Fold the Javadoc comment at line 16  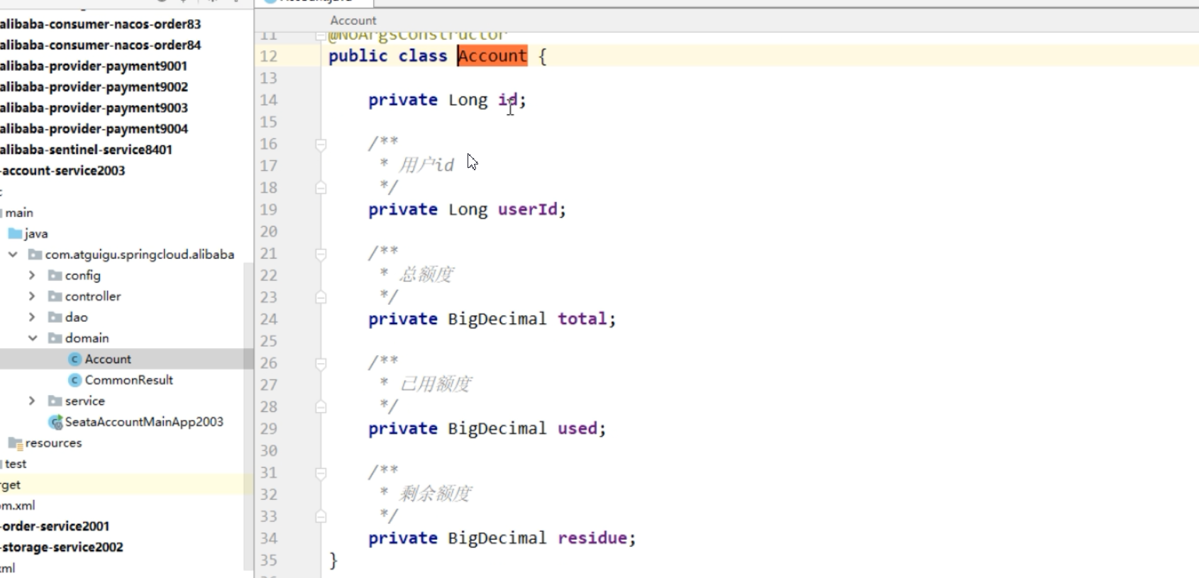[x=321, y=144]
